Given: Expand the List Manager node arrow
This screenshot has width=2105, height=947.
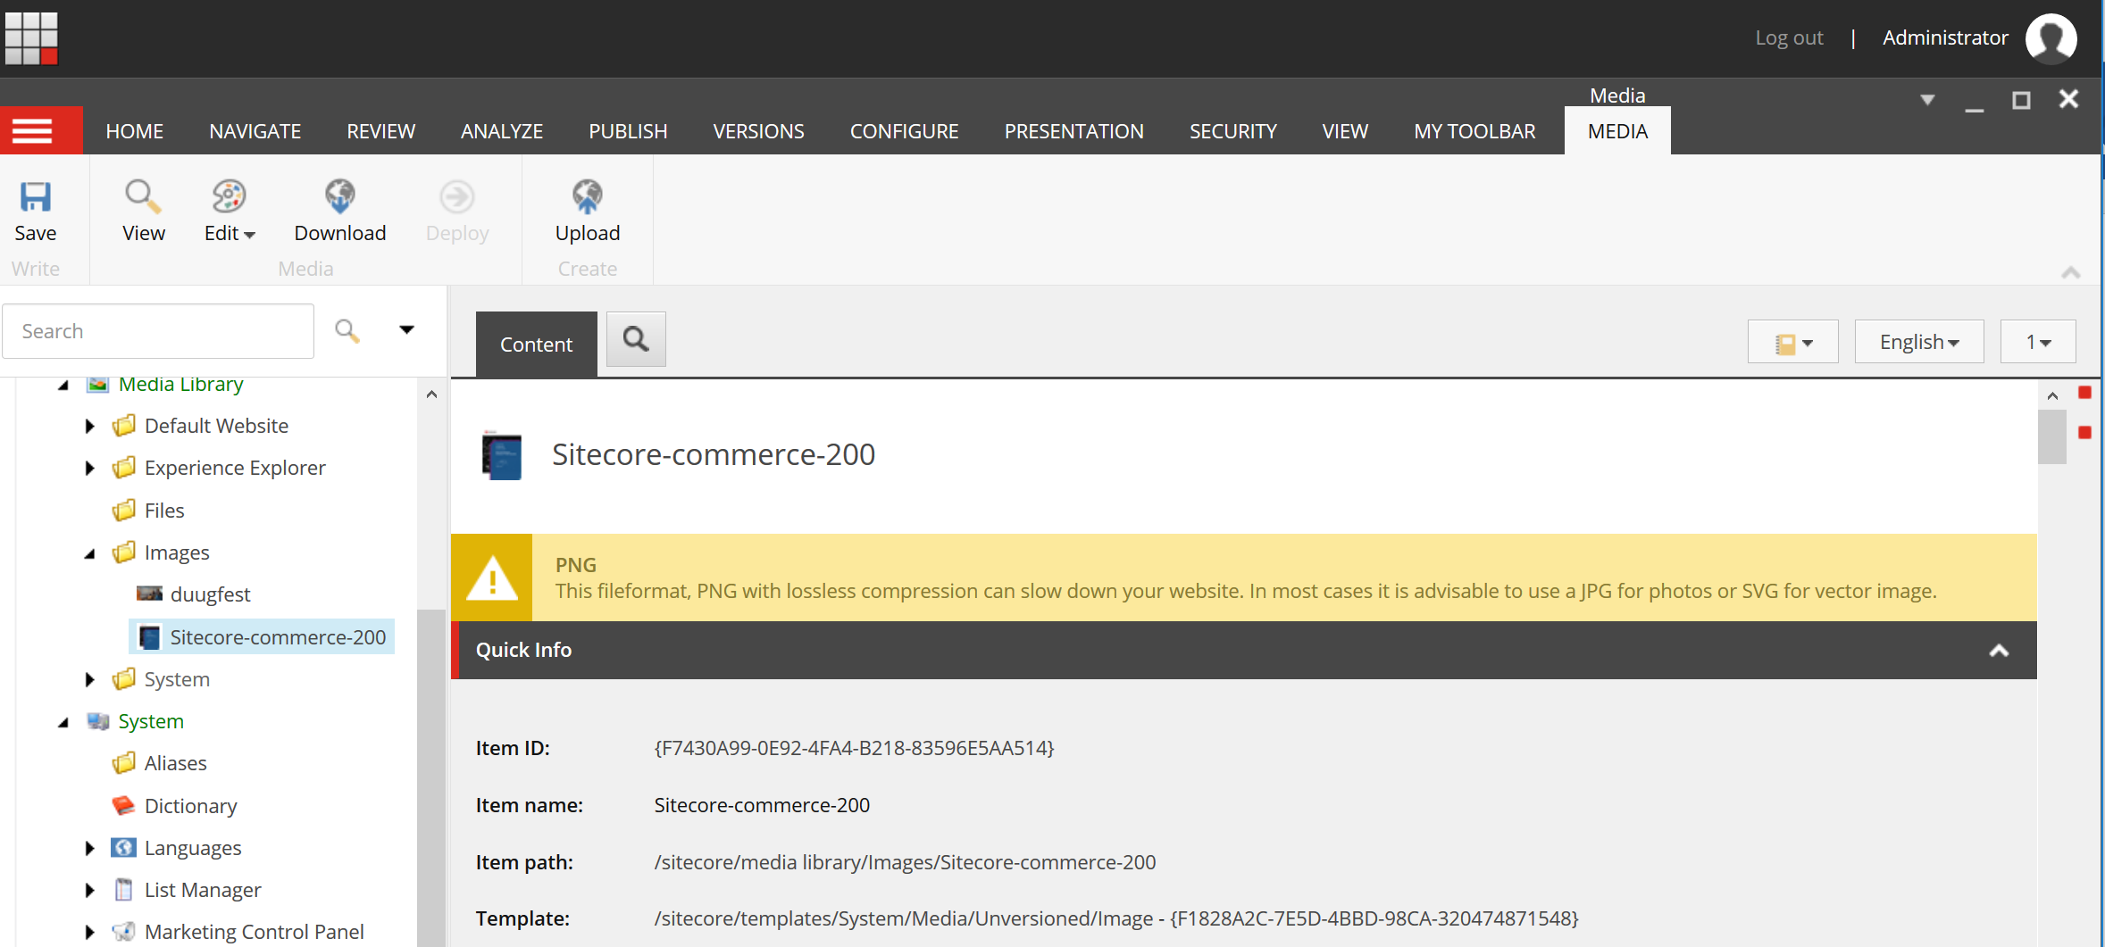Looking at the screenshot, I should tap(89, 891).
